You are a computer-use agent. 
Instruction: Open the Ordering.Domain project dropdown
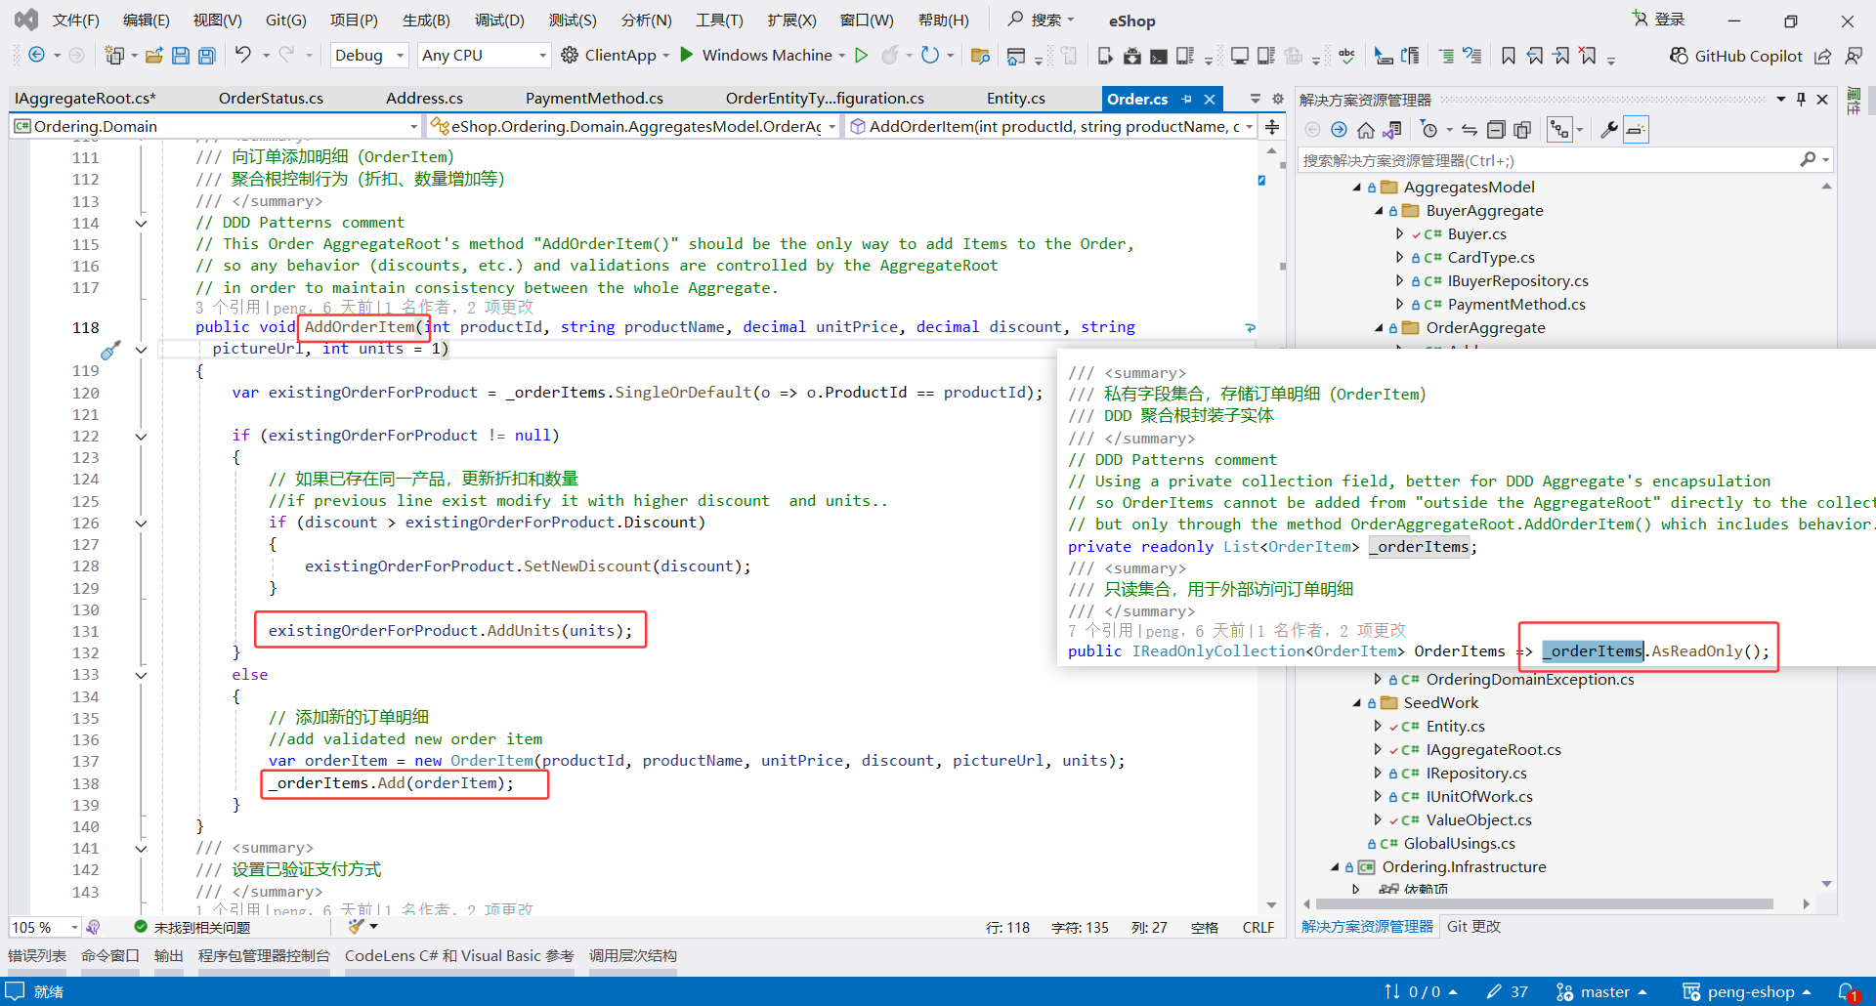point(216,126)
